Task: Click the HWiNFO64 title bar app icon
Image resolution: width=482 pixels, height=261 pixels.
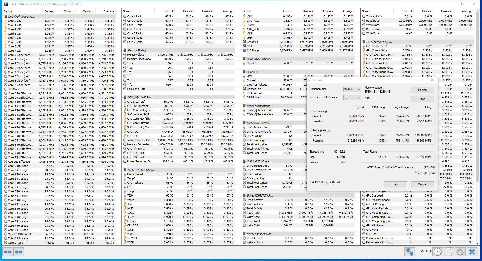Action: [x=6, y=4]
